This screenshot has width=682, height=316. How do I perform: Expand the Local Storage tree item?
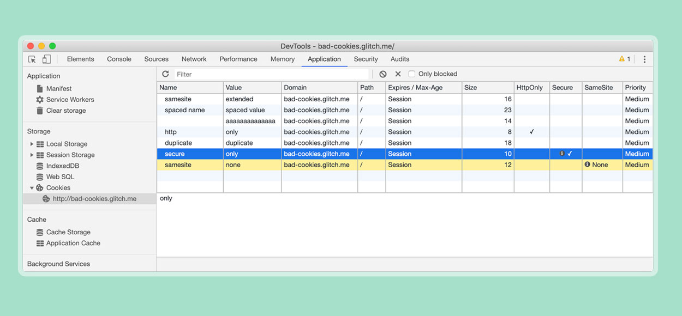tap(32, 144)
